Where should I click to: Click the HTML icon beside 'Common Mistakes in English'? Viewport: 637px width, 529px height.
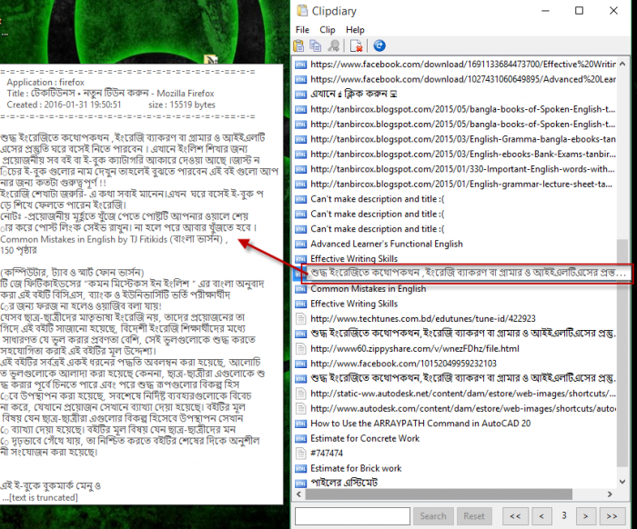(300, 289)
